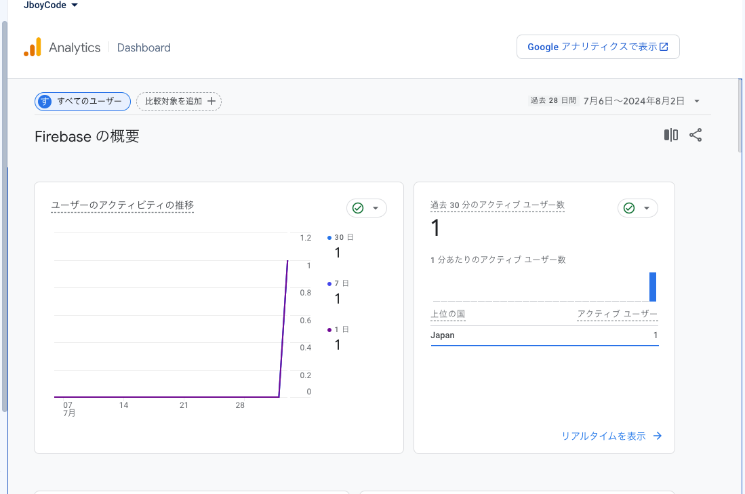Image resolution: width=745 pixels, height=494 pixels.
Task: Click the 'Firebase の概要' page title
Action: pyautogui.click(x=87, y=136)
